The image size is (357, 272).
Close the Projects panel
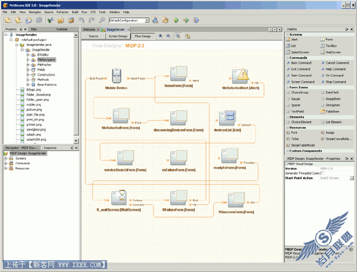[25, 29]
